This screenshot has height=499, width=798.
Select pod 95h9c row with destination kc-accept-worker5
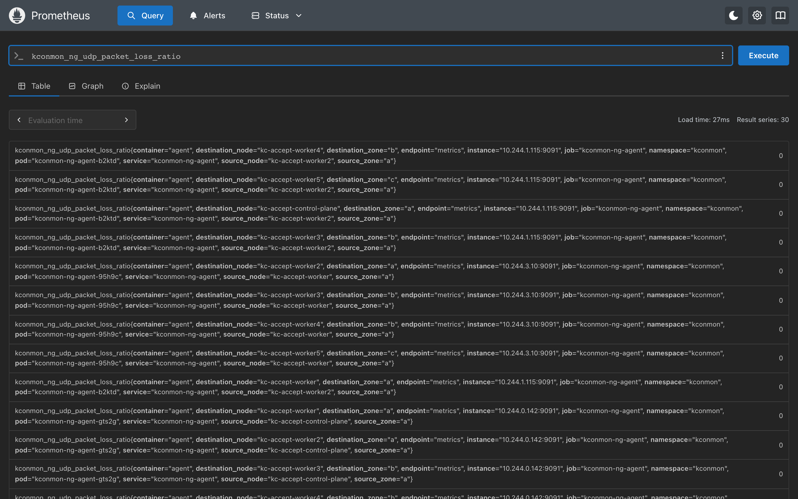399,358
